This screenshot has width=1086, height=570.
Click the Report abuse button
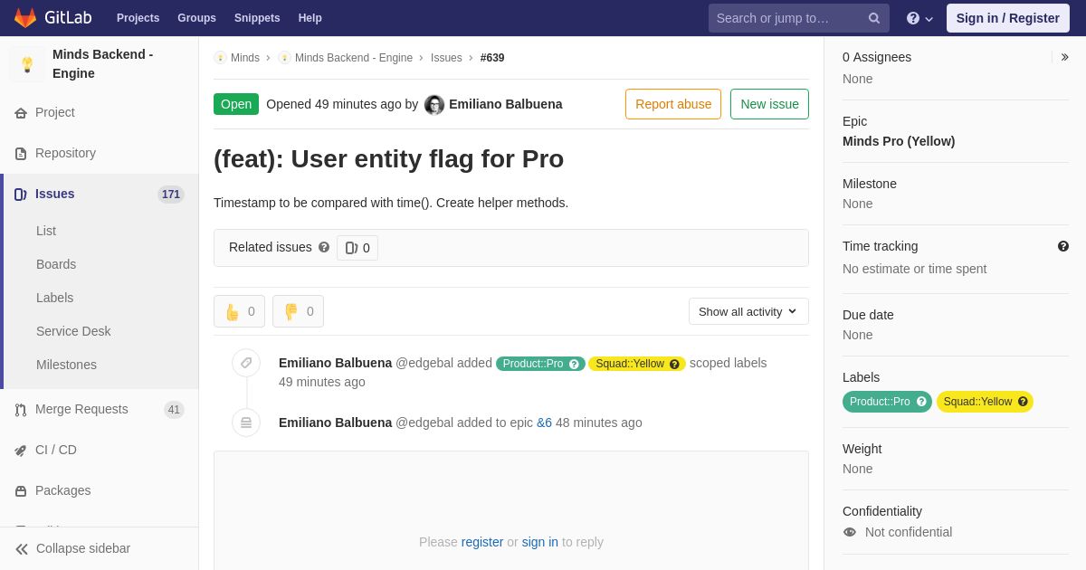click(673, 104)
